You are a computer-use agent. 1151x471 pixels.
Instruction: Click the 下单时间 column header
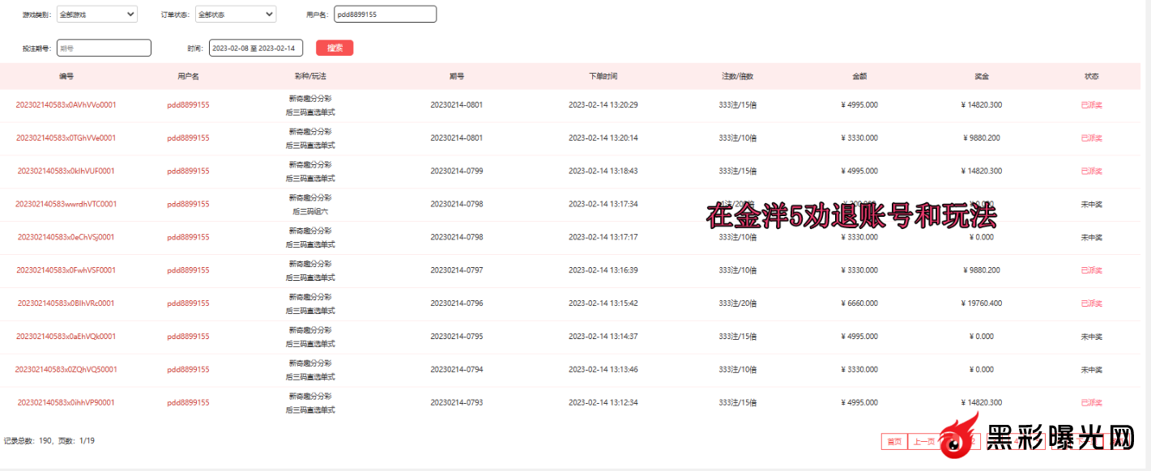click(x=603, y=76)
